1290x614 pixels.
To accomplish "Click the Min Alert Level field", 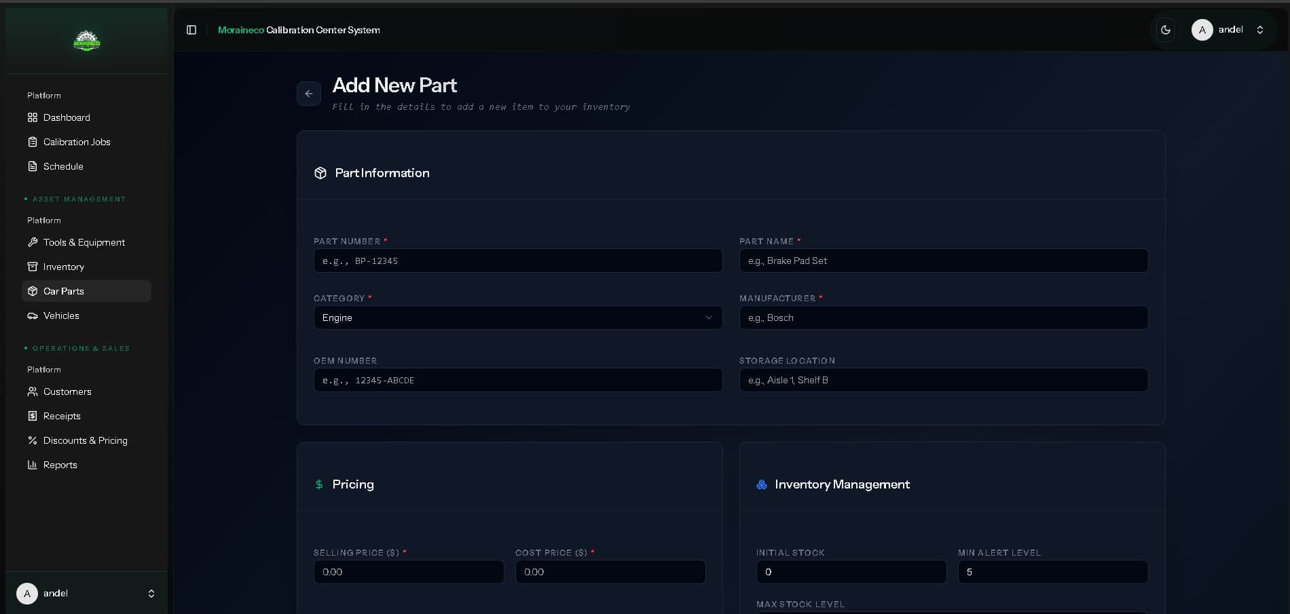I will (1053, 572).
